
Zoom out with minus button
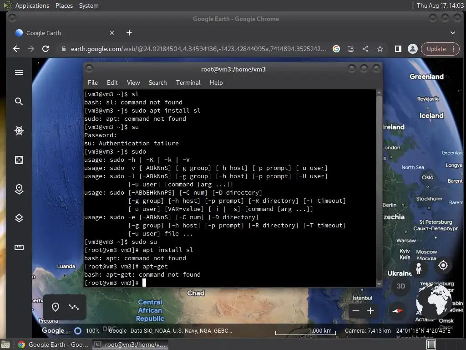[356, 311]
